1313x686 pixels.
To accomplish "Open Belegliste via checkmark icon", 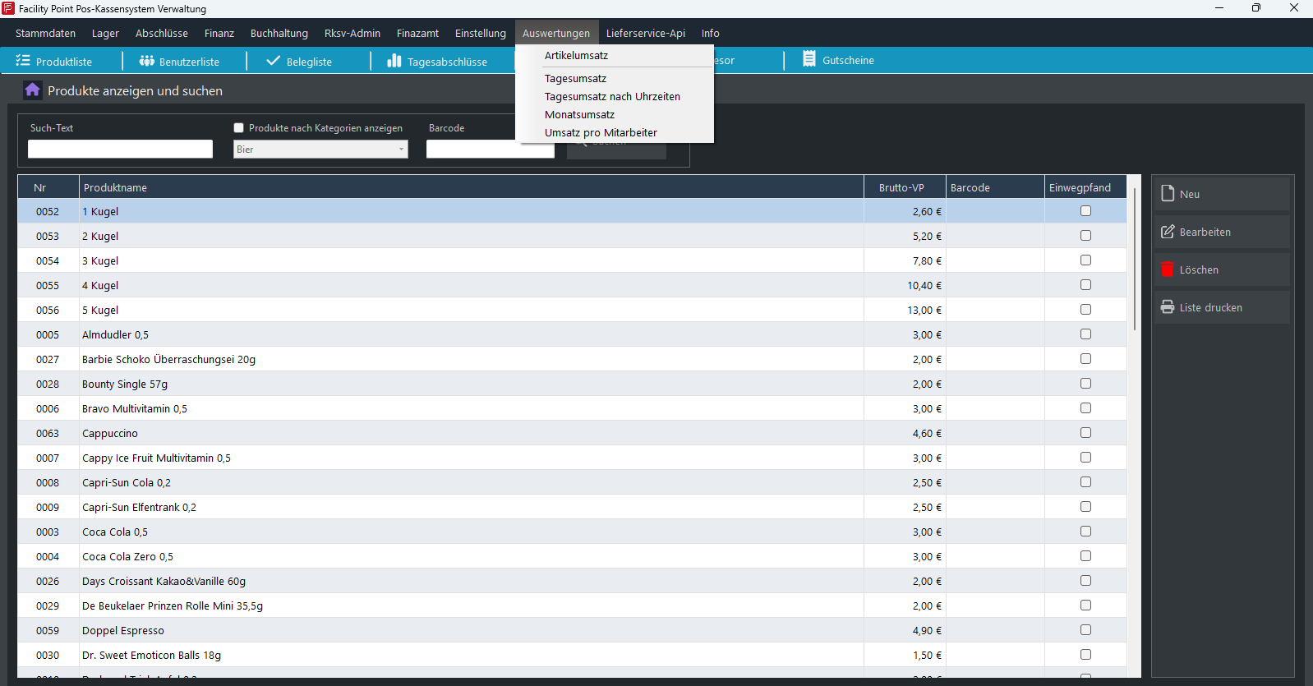I will click(274, 61).
